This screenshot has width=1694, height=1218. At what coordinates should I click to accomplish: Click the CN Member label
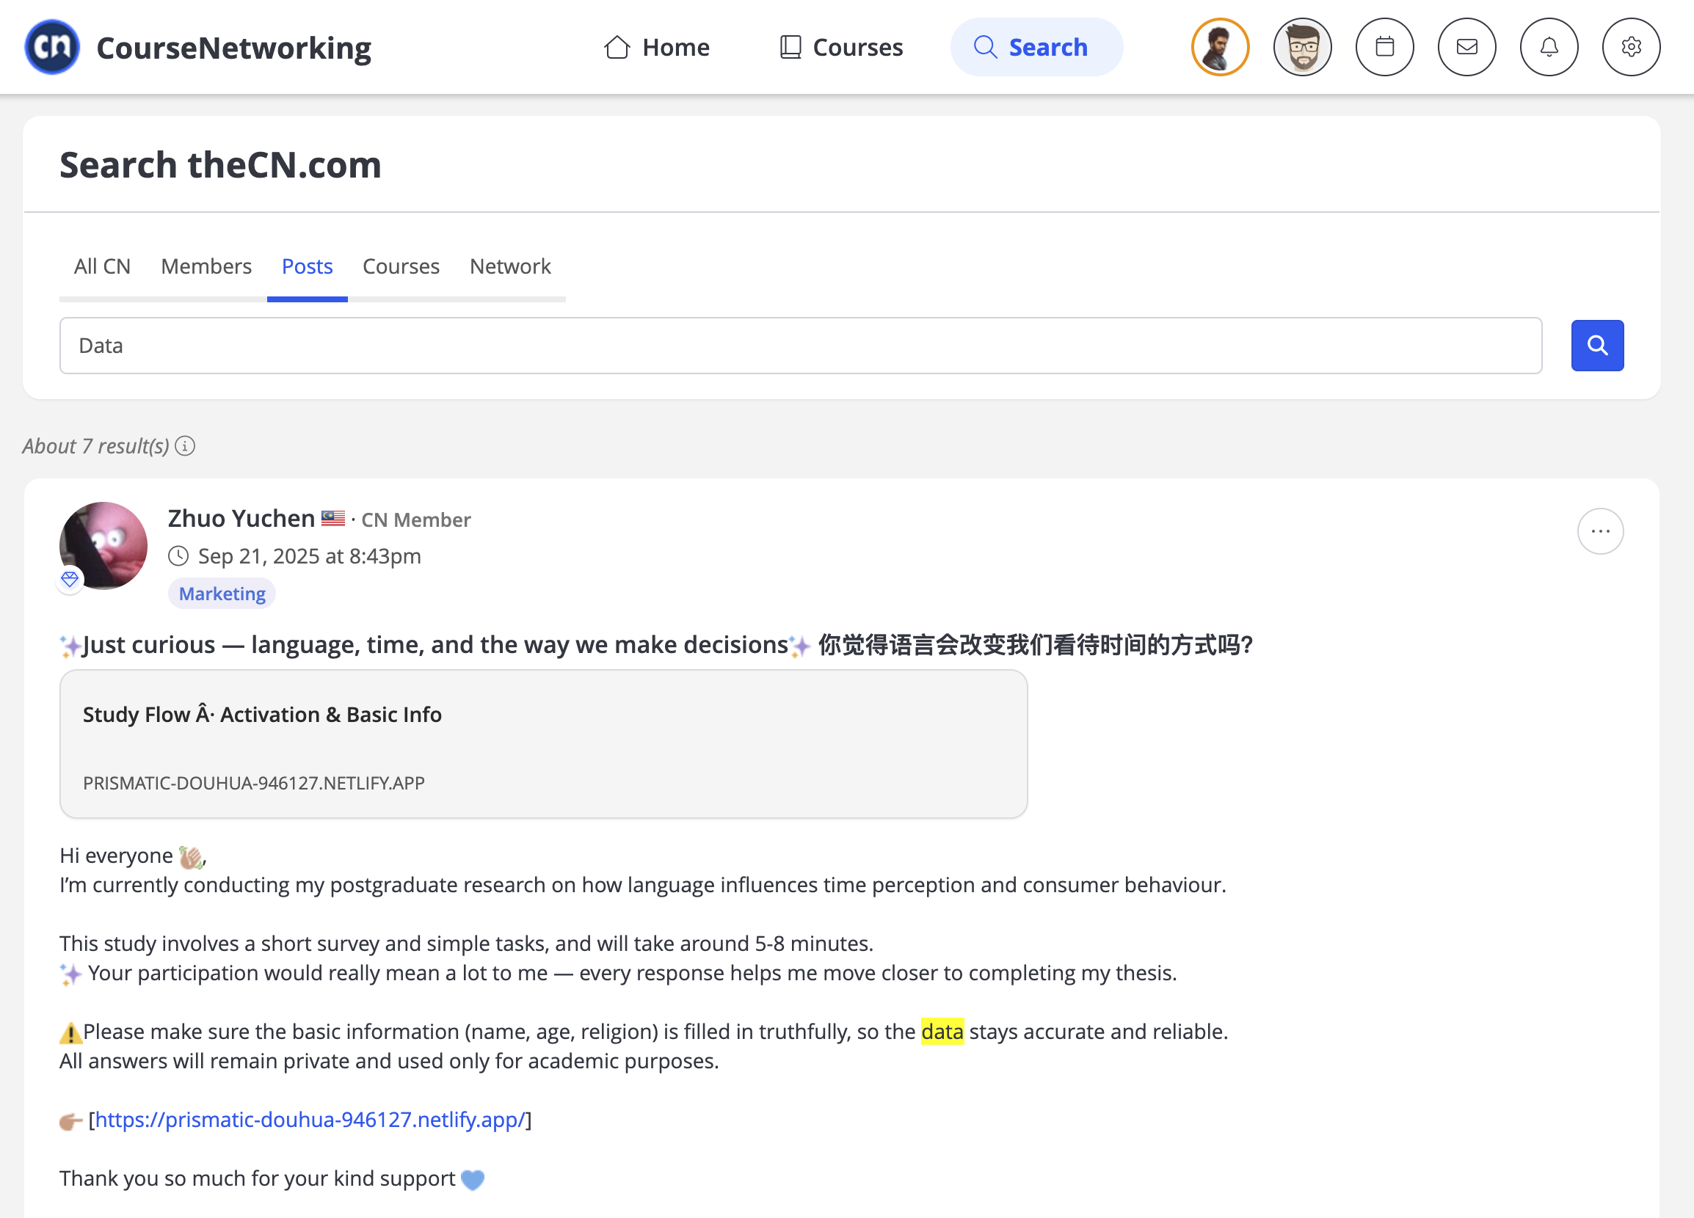tap(416, 519)
